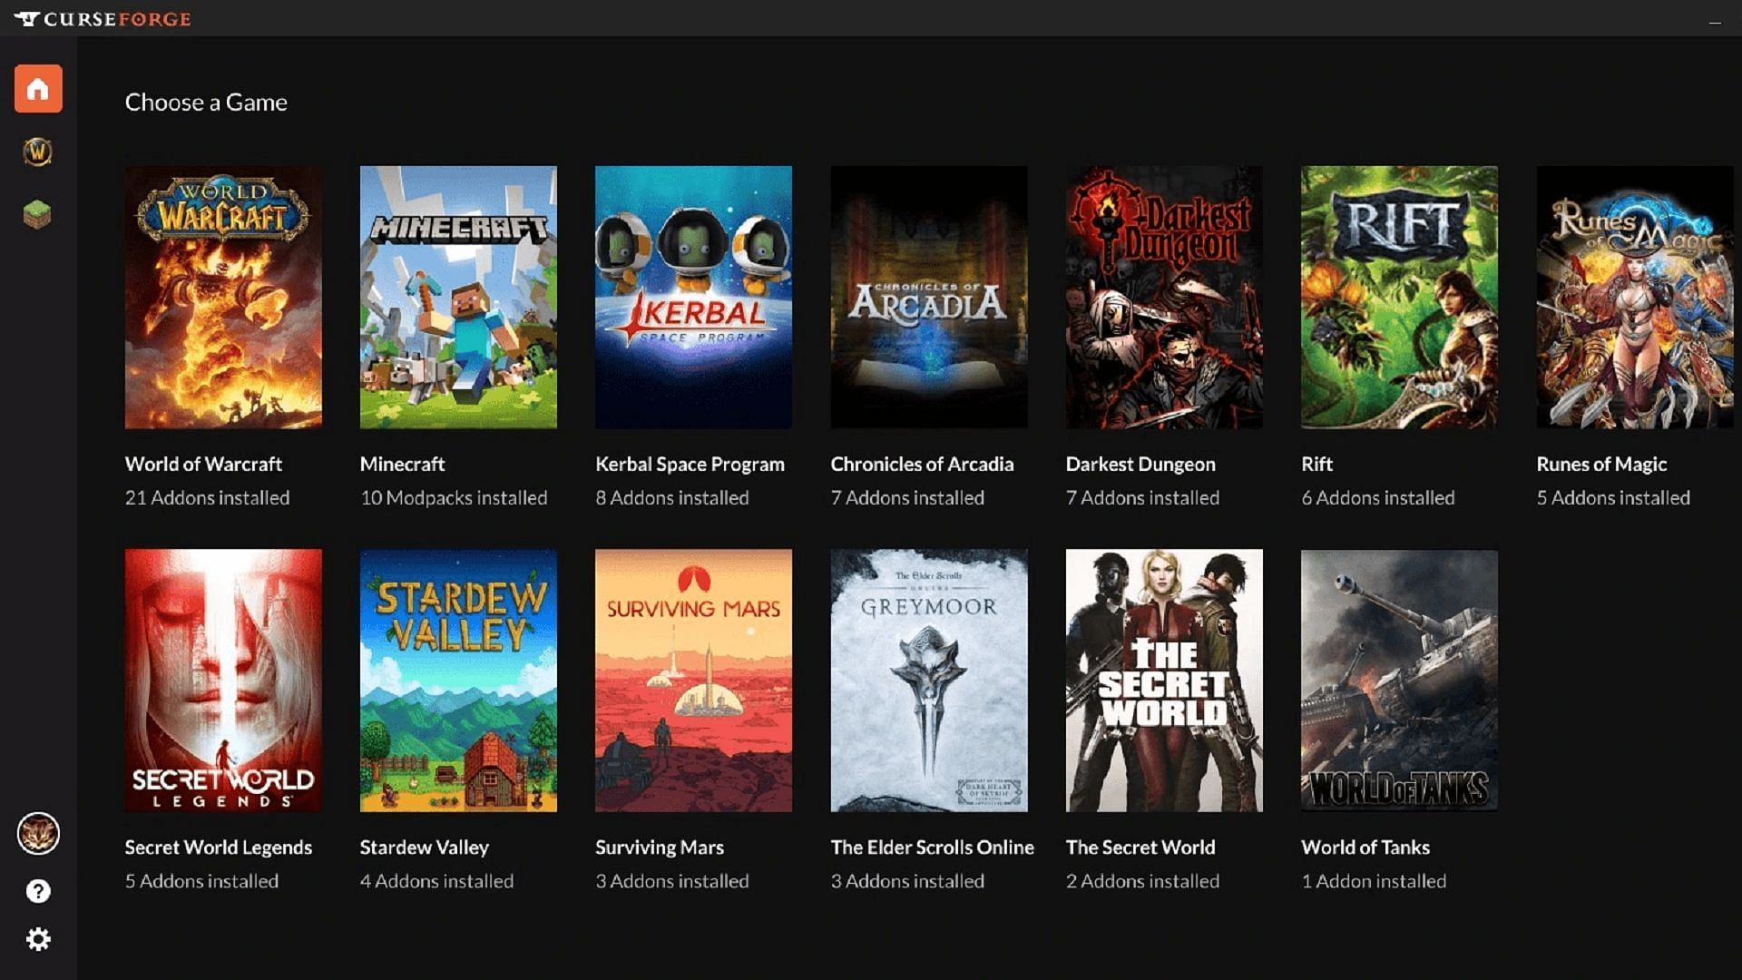Image resolution: width=1742 pixels, height=980 pixels.
Task: Open Darkest Dungeon addons list
Action: click(x=1163, y=297)
